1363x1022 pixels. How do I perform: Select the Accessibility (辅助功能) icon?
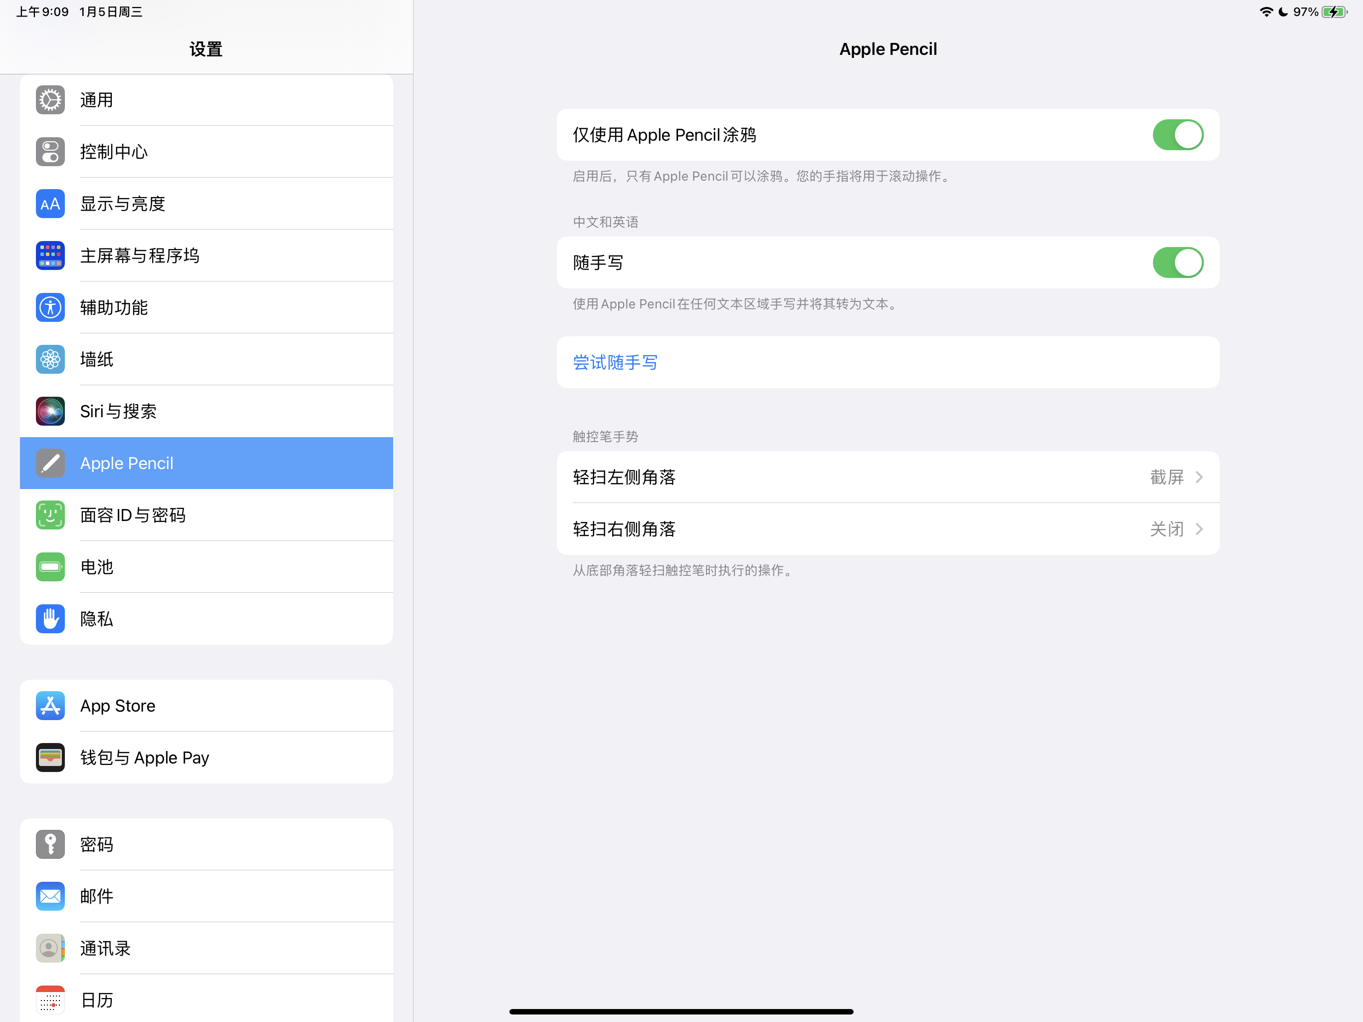pyautogui.click(x=50, y=307)
